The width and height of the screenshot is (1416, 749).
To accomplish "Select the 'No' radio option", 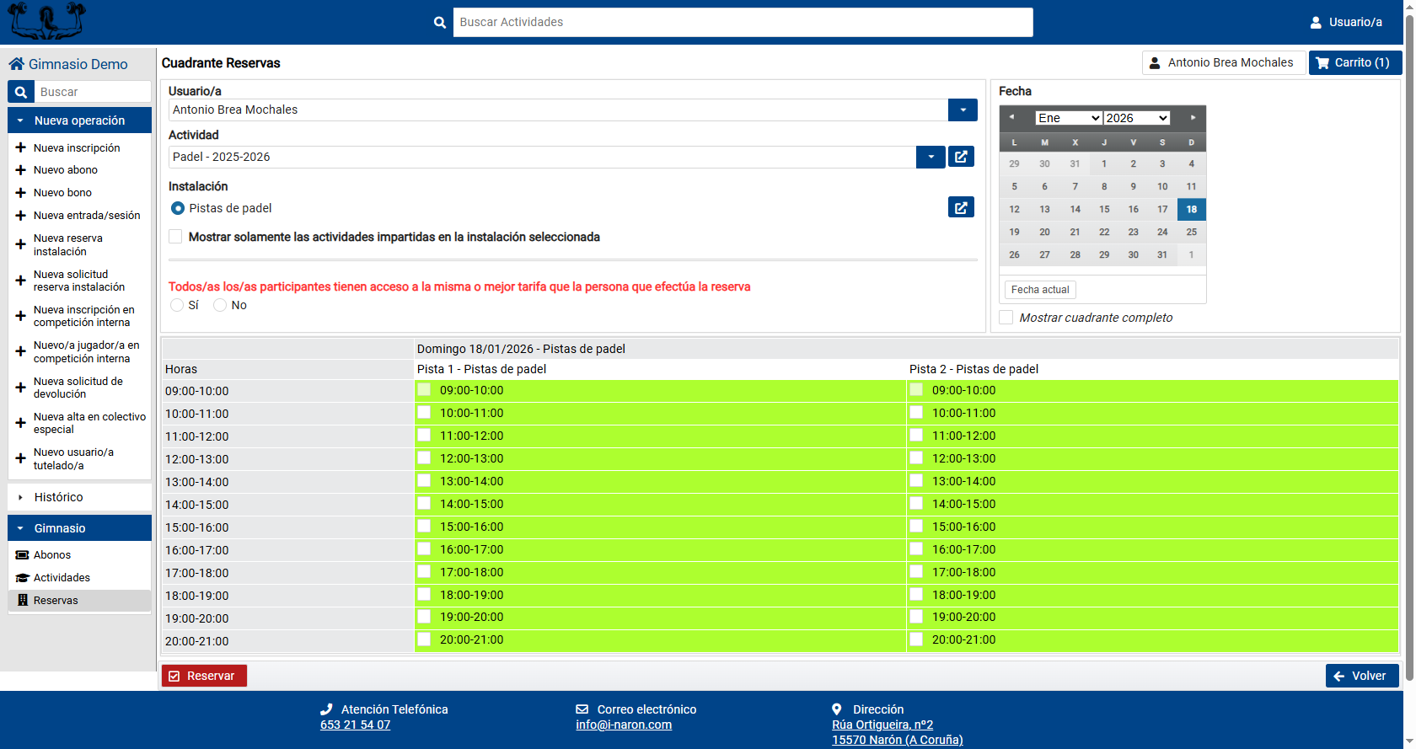I will click(x=220, y=305).
